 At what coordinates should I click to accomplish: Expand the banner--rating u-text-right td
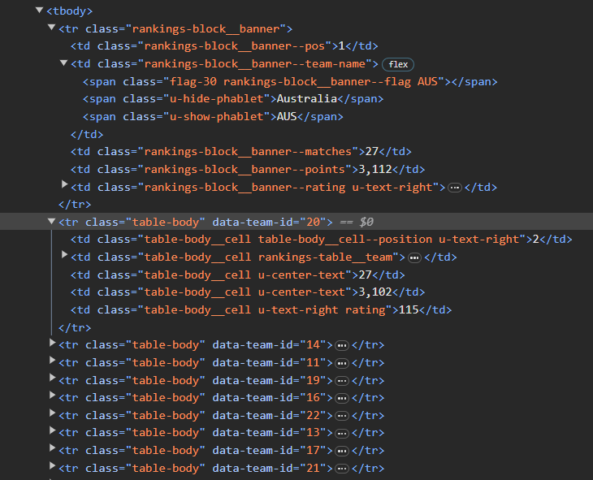64,186
